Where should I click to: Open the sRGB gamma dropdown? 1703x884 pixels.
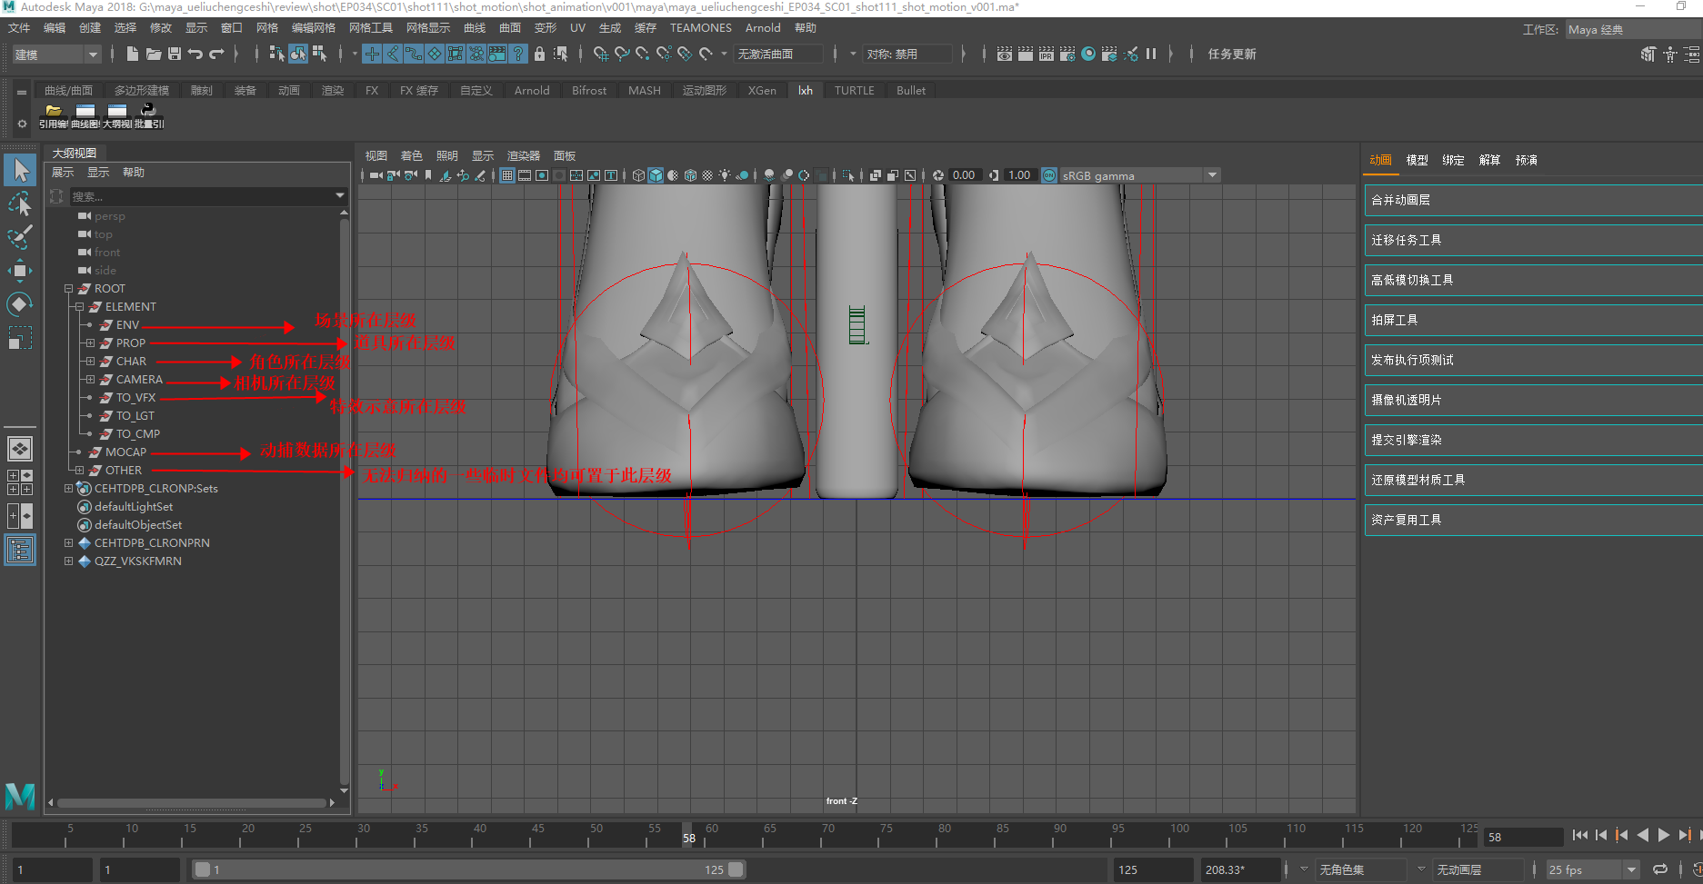tap(1212, 175)
